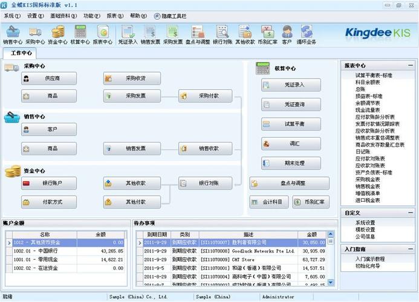Image resolution: width=419 pixels, height=302 pixels.
Task: Open the 系统 menu
Action: 12,16
